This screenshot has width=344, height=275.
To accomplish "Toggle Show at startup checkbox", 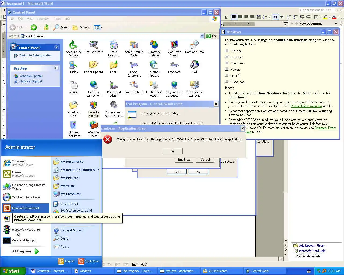I will click(296, 256).
